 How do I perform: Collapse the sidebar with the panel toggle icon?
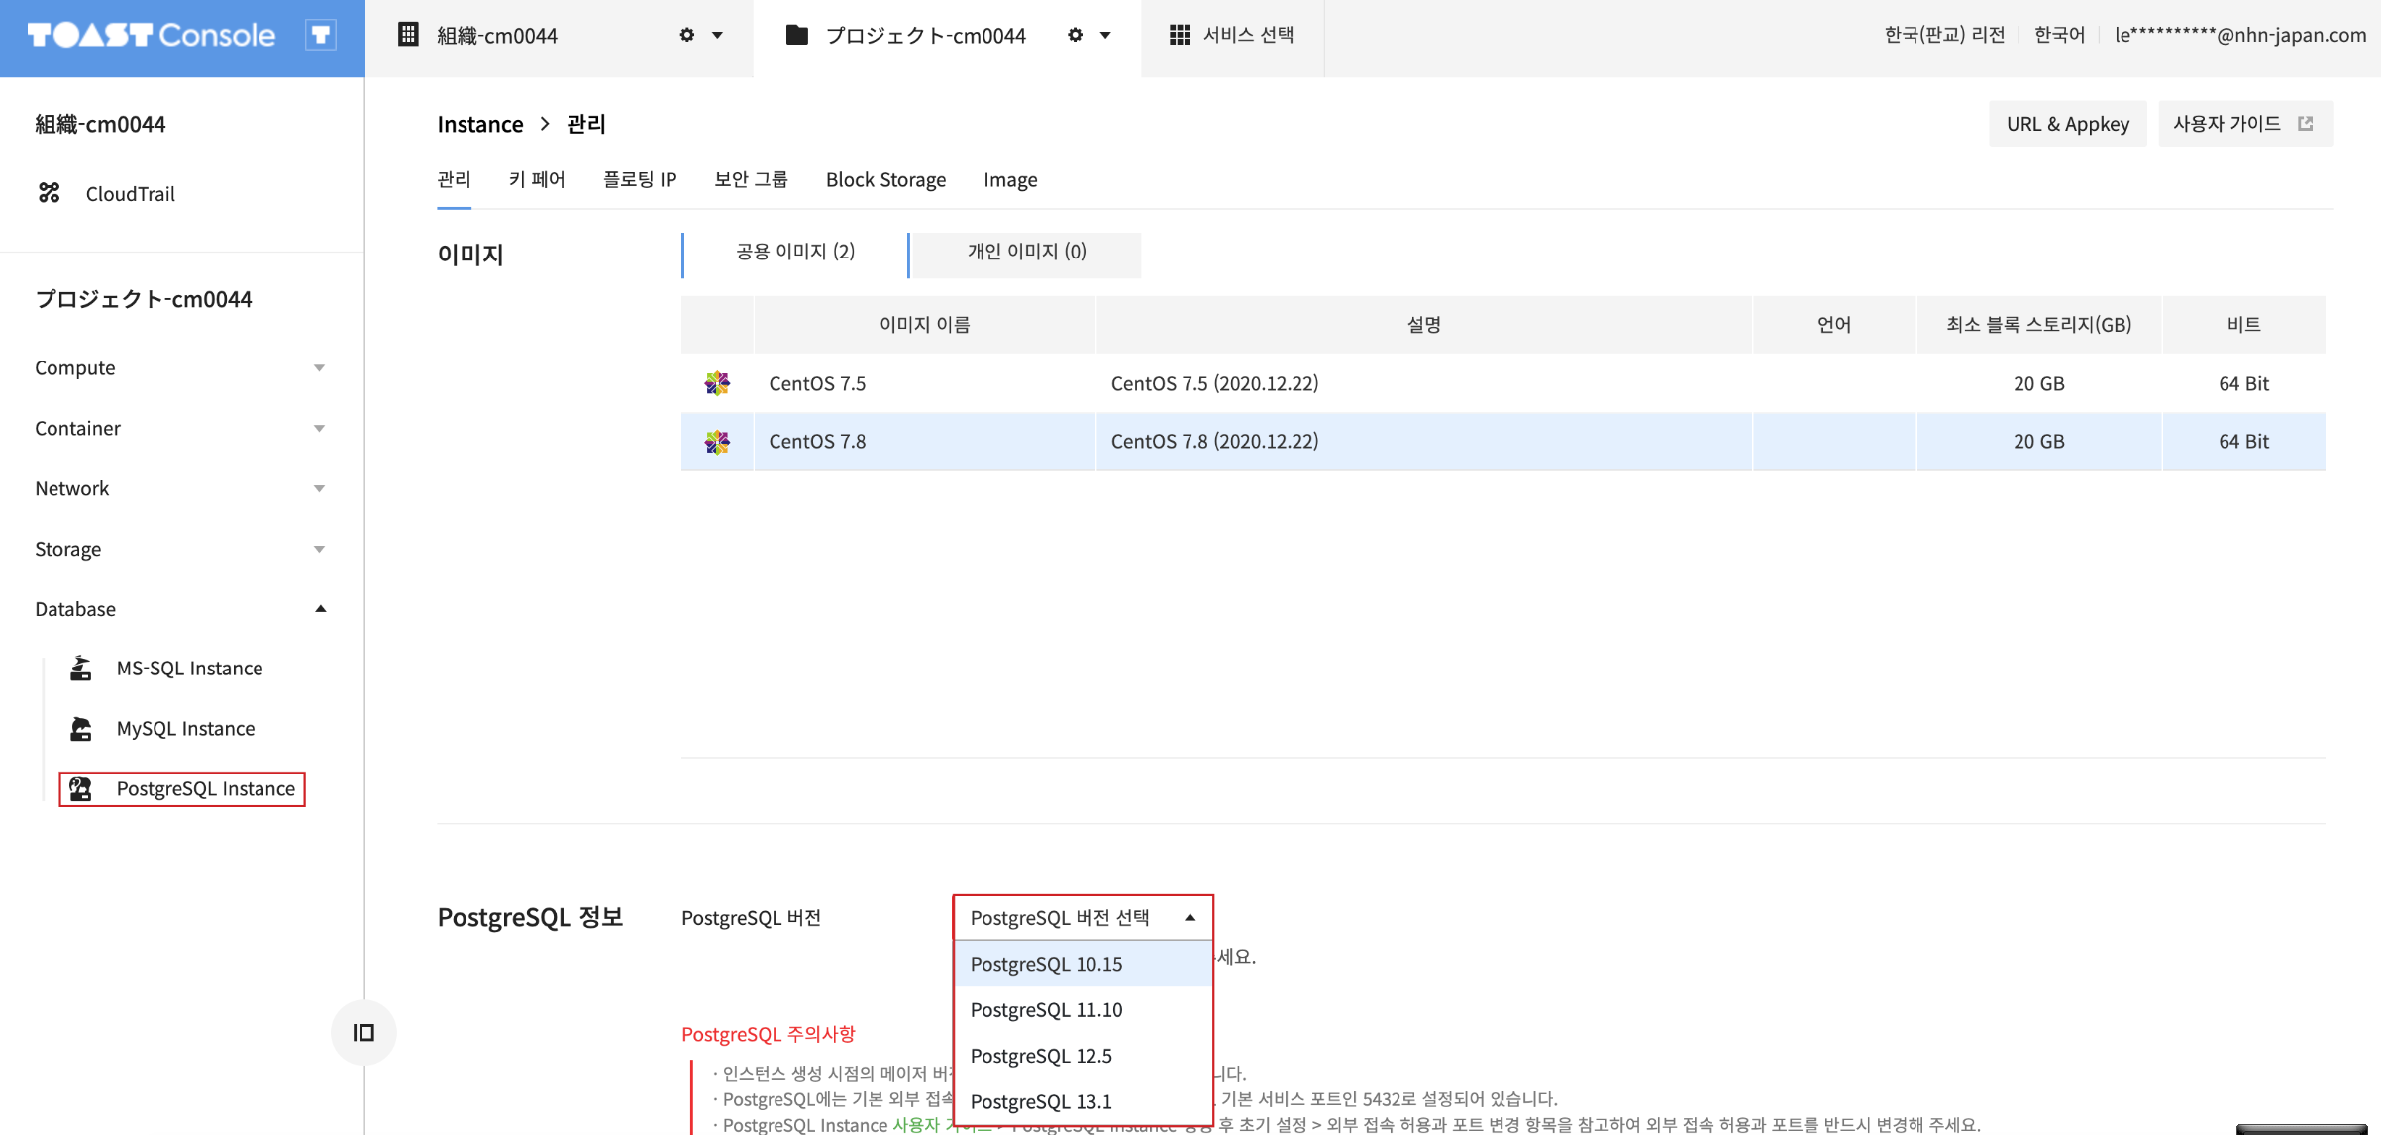[x=363, y=1033]
